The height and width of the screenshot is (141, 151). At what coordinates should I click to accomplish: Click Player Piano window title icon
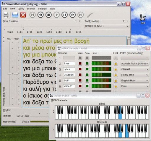point(51,96)
